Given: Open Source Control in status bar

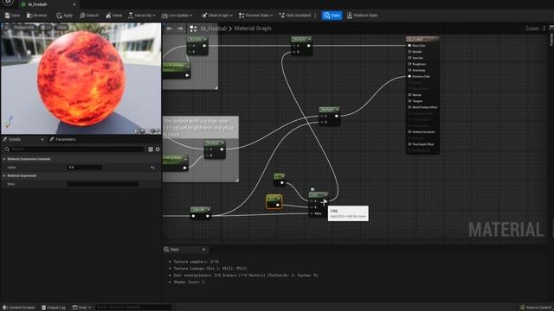Looking at the screenshot, I should pos(536,308).
